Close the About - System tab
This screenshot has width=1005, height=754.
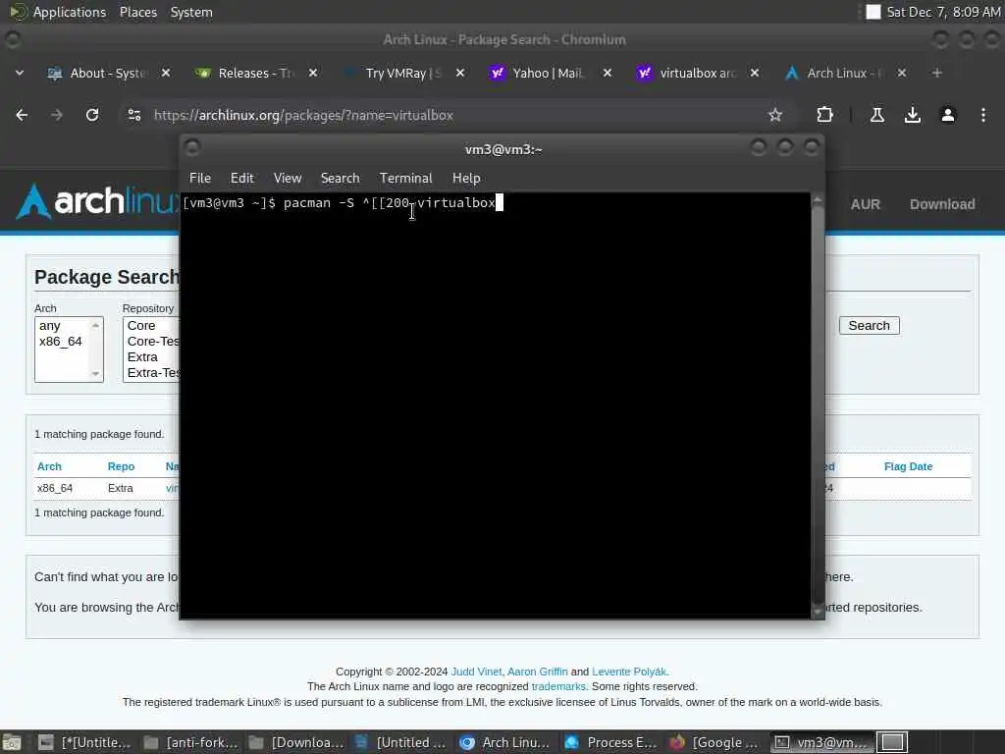point(165,73)
